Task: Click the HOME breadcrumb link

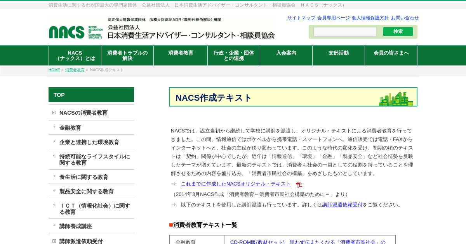Action: (54, 70)
